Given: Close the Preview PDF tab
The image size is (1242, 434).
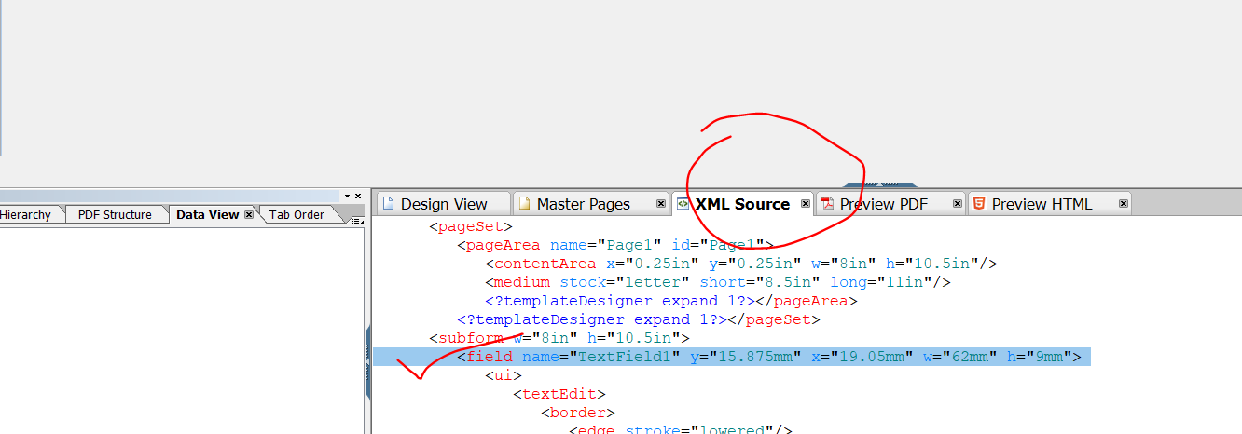Looking at the screenshot, I should click(958, 204).
